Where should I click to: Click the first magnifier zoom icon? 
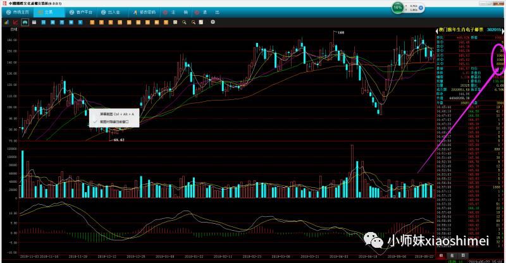click(x=184, y=22)
